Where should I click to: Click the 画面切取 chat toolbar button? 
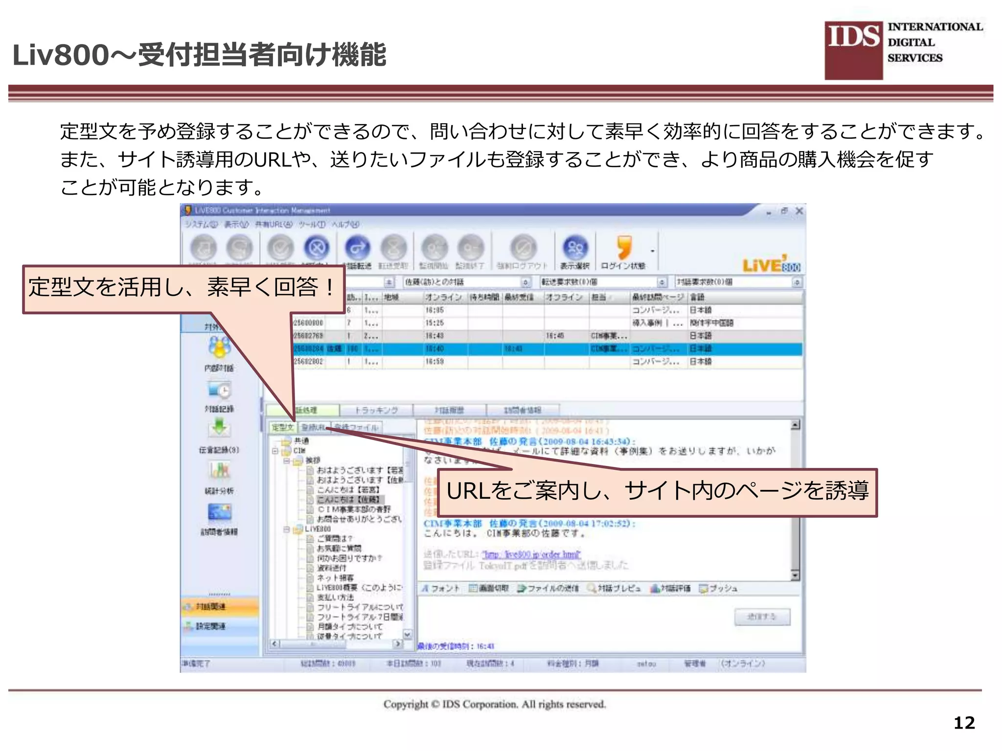pyautogui.click(x=489, y=588)
